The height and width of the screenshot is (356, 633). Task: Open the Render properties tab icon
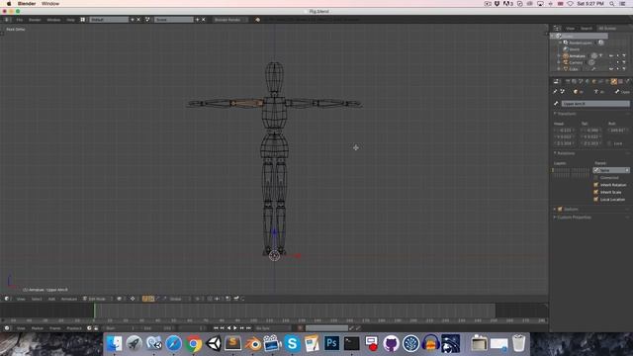(x=568, y=81)
